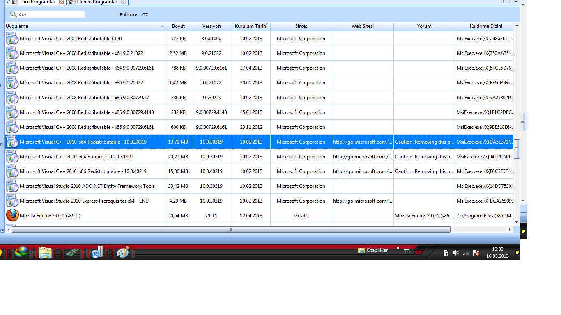Select the 'C:\Program Files (x86)\M..' path cell
Viewport: 561px width, 315px height.
click(485, 216)
